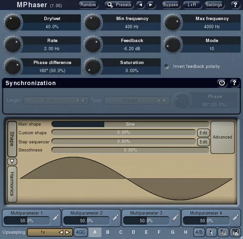243x239 pixels.
Task: Decrease Upsampling with left arrow
Action: click(x=61, y=232)
